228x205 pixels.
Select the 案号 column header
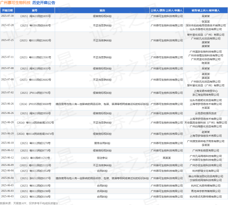pyautogui.click(x=35, y=11)
